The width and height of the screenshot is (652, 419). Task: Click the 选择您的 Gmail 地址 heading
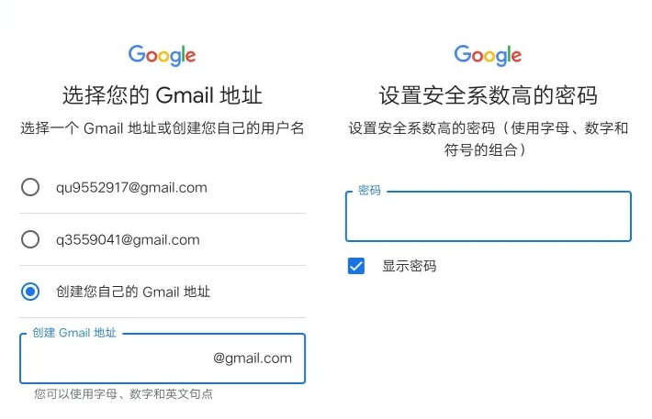[163, 95]
